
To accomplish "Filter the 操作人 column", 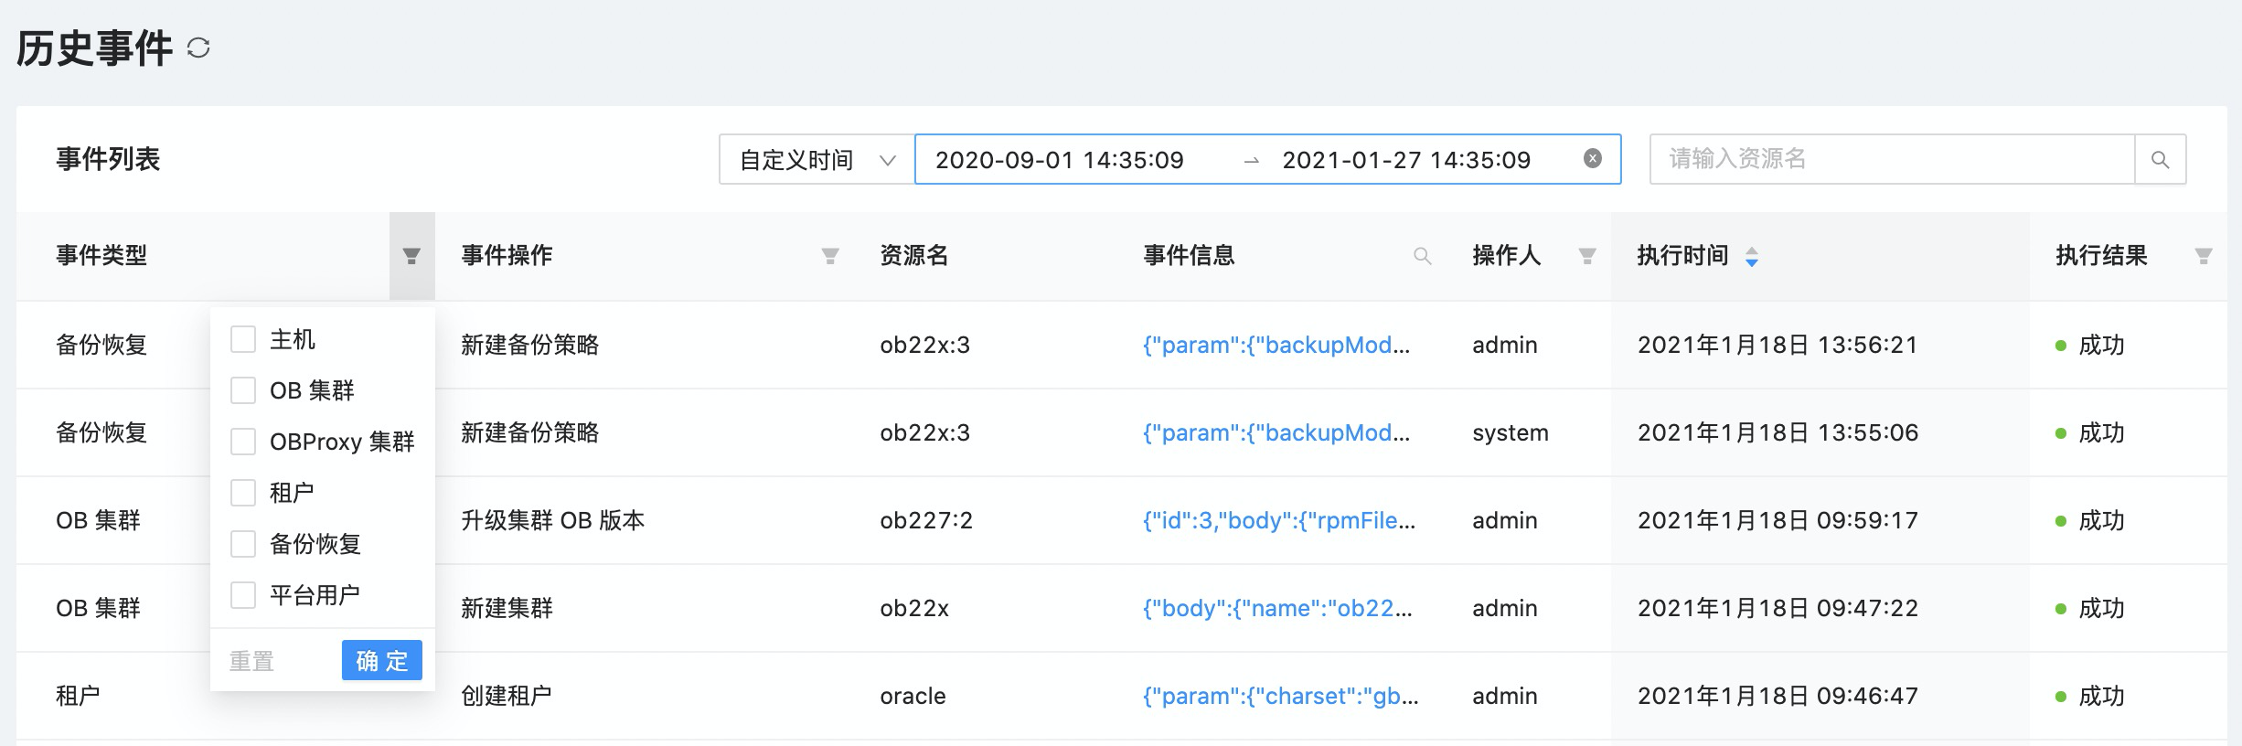I will click(x=1587, y=256).
